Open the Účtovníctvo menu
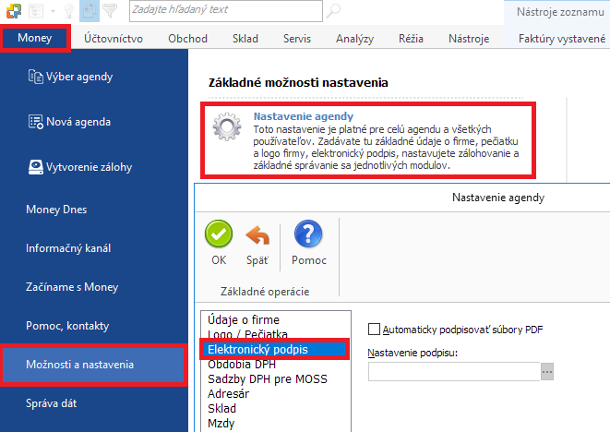 [x=114, y=39]
